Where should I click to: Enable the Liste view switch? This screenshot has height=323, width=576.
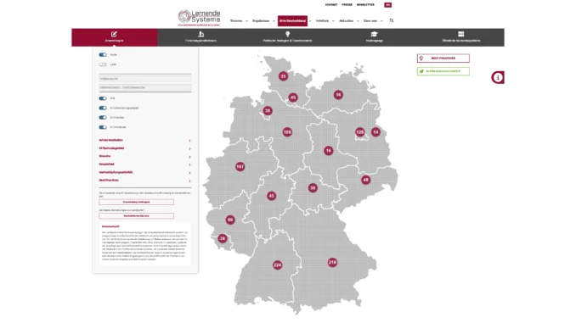103,64
